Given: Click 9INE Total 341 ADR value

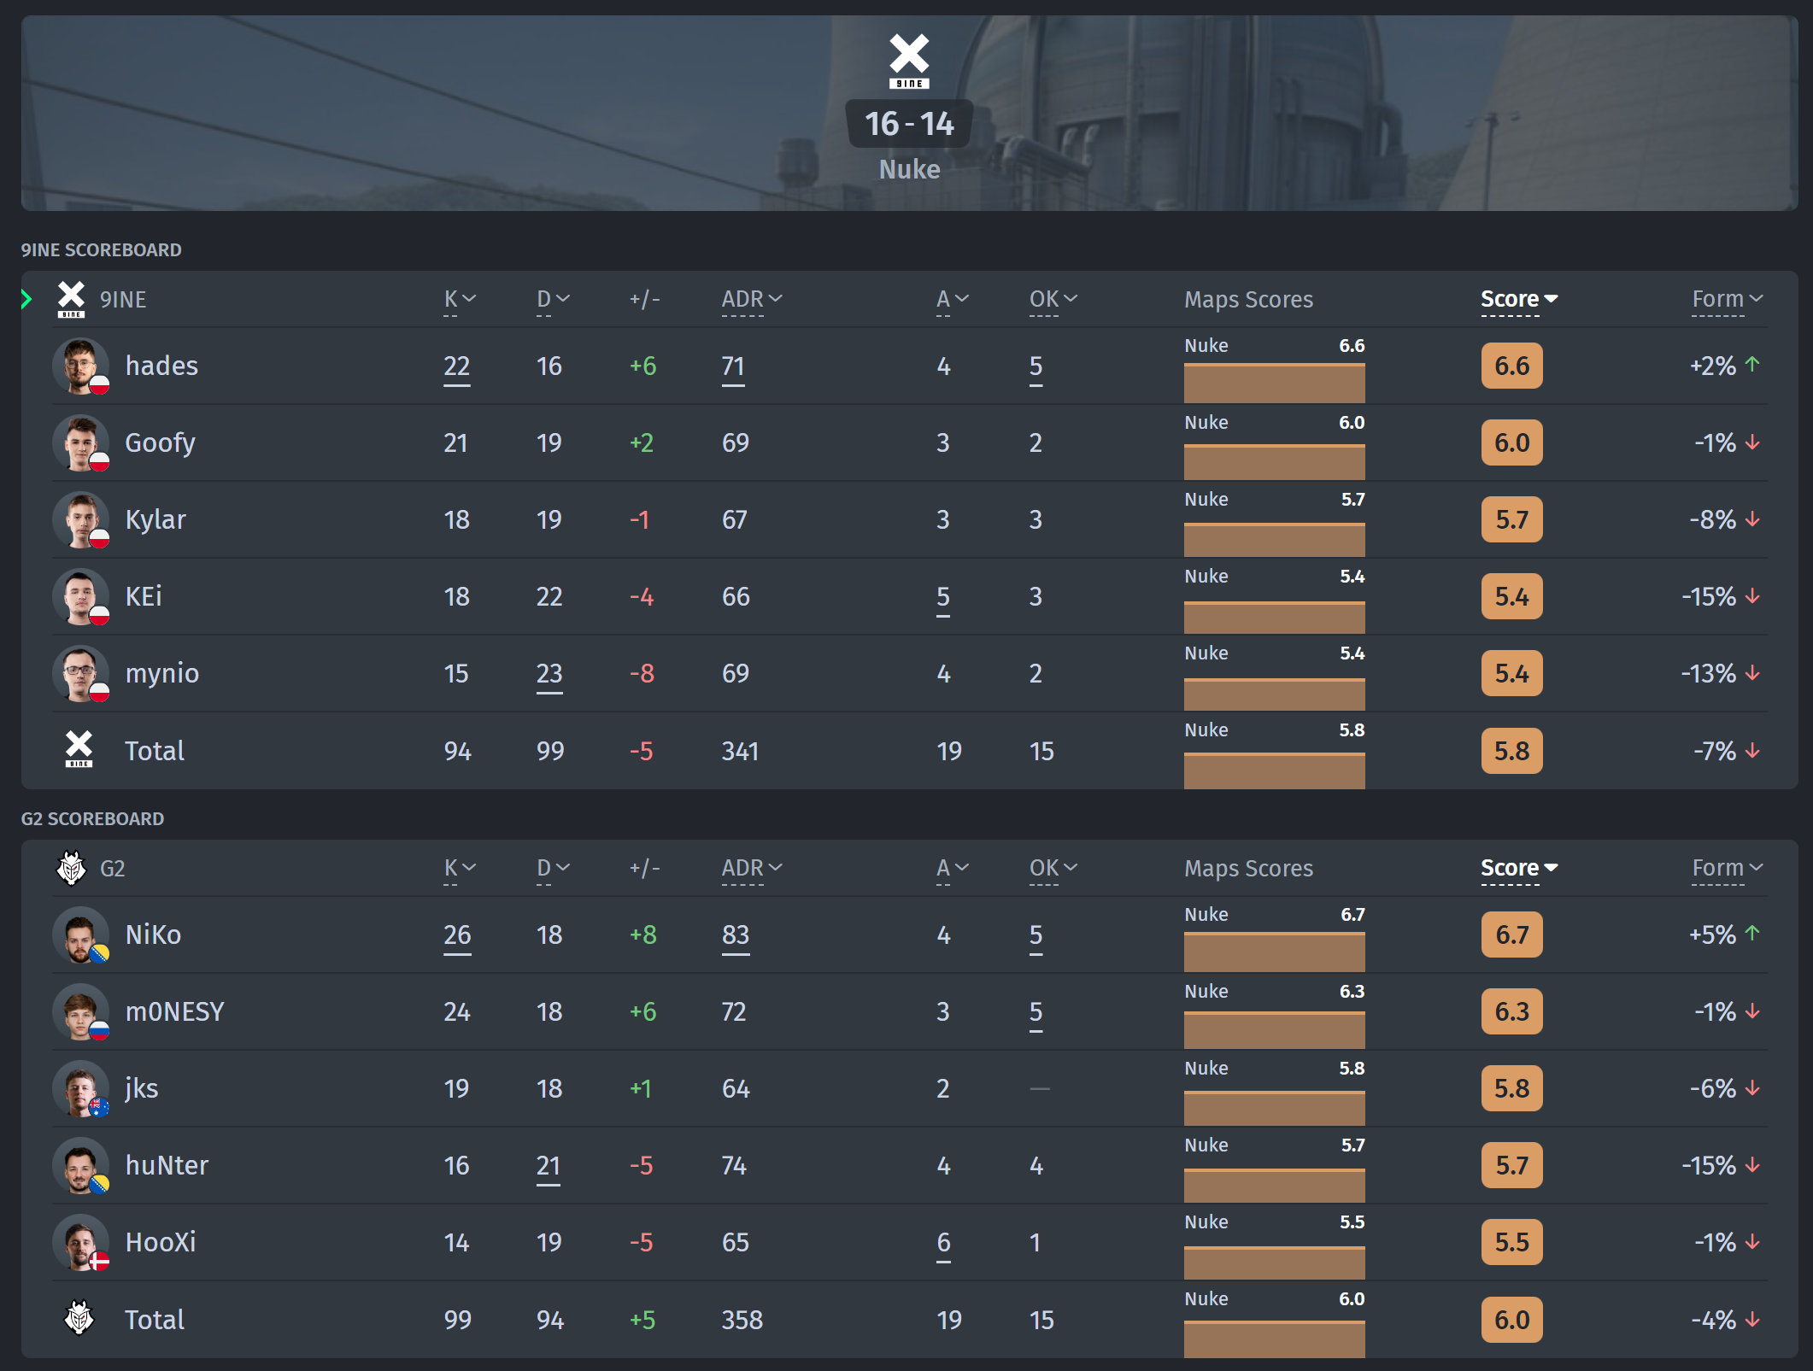Looking at the screenshot, I should click(x=740, y=751).
